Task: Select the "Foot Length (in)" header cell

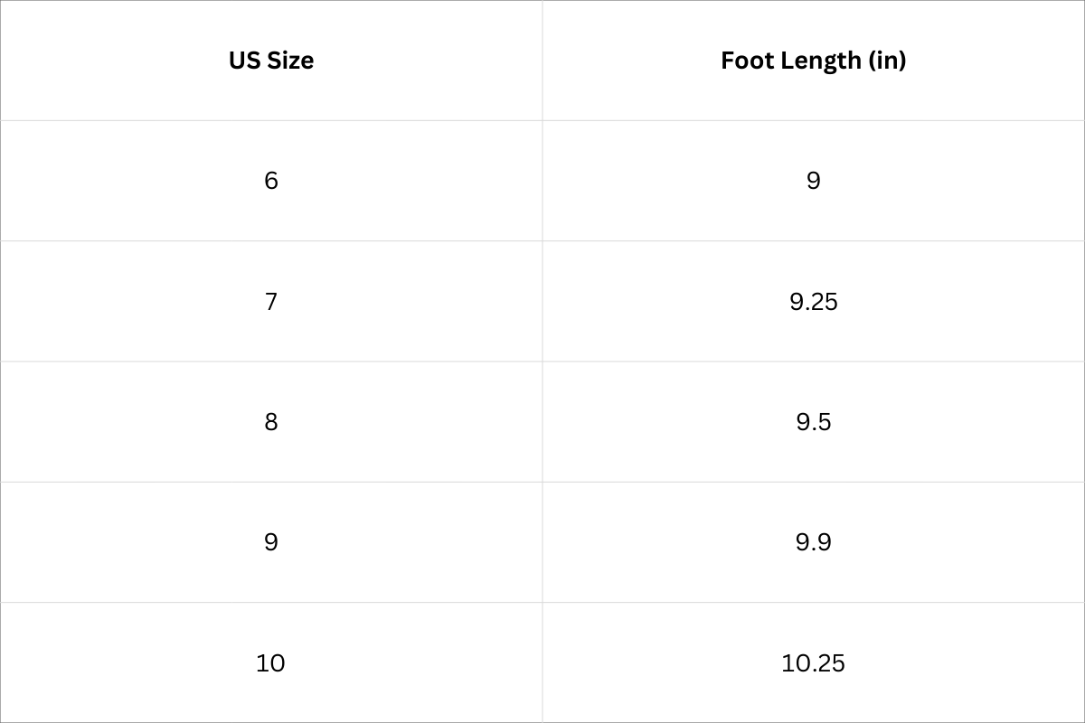Action: coord(813,61)
